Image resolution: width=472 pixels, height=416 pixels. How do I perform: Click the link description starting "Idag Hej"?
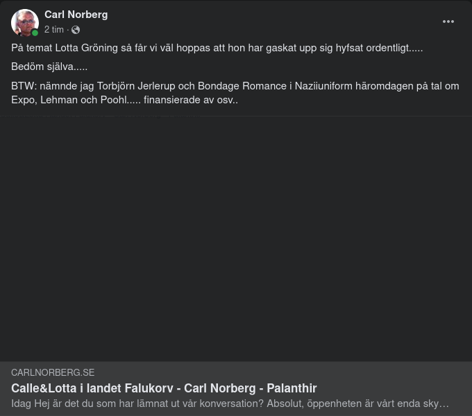[x=230, y=404]
